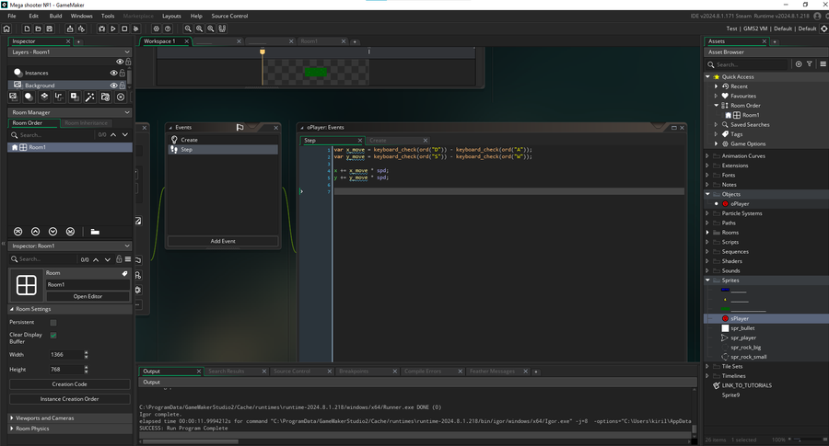The height and width of the screenshot is (446, 829).
Task: Collapse the Room Settings section
Action: 12,309
